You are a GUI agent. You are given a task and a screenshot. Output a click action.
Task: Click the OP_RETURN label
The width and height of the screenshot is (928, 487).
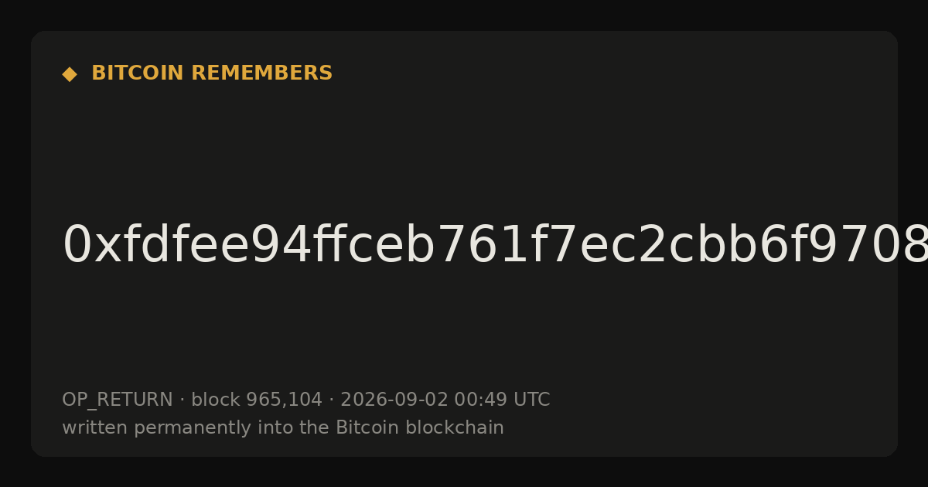[118, 400]
